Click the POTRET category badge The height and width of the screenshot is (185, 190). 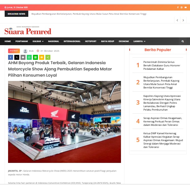click(x=14, y=51)
